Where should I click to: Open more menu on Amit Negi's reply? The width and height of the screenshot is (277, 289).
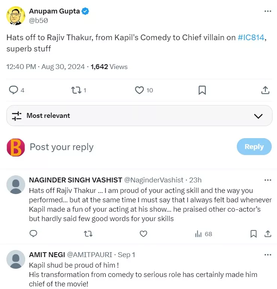268,255
